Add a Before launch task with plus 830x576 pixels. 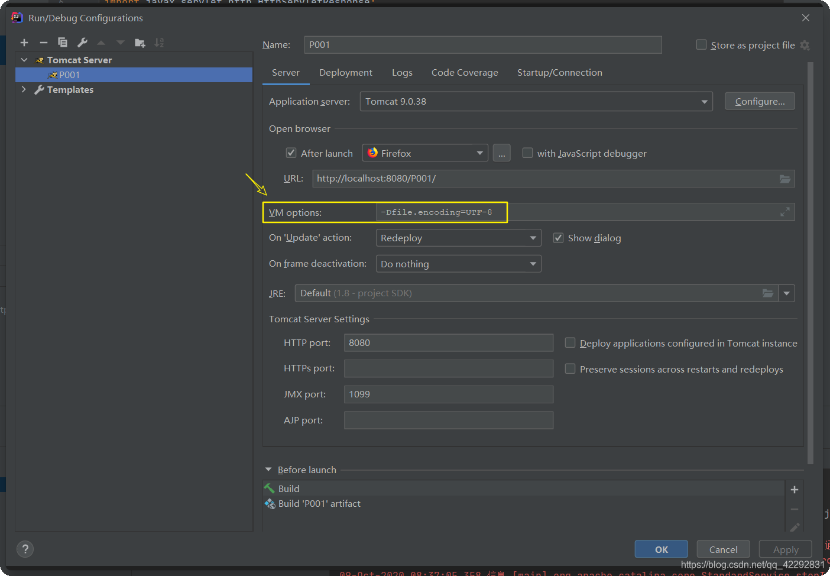point(794,490)
